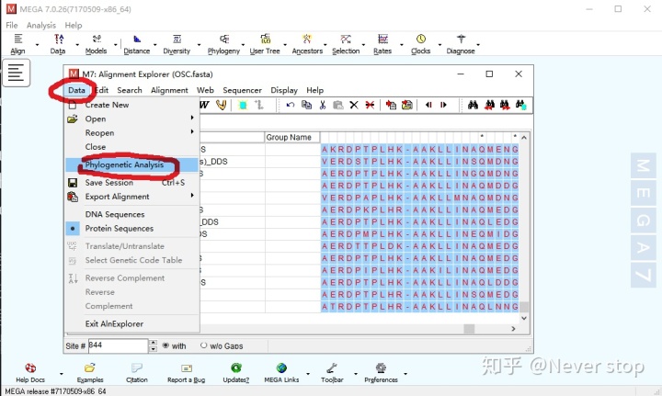Viewport: 662px width, 396px height.
Task: Open the Data menu in Alignment Explorer
Action: tap(76, 90)
